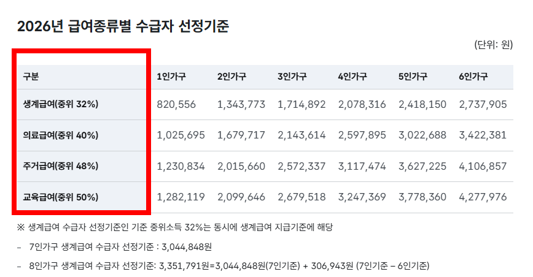Click the '1인가구' column header
Screen dimensions: 533x277
(171, 76)
